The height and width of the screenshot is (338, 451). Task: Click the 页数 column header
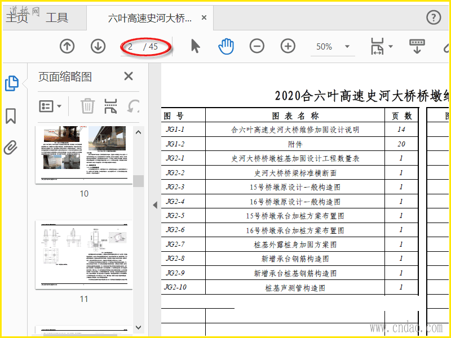[x=401, y=115]
